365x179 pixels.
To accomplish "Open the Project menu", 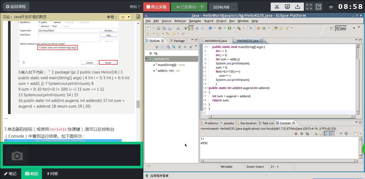I will pos(221,21).
